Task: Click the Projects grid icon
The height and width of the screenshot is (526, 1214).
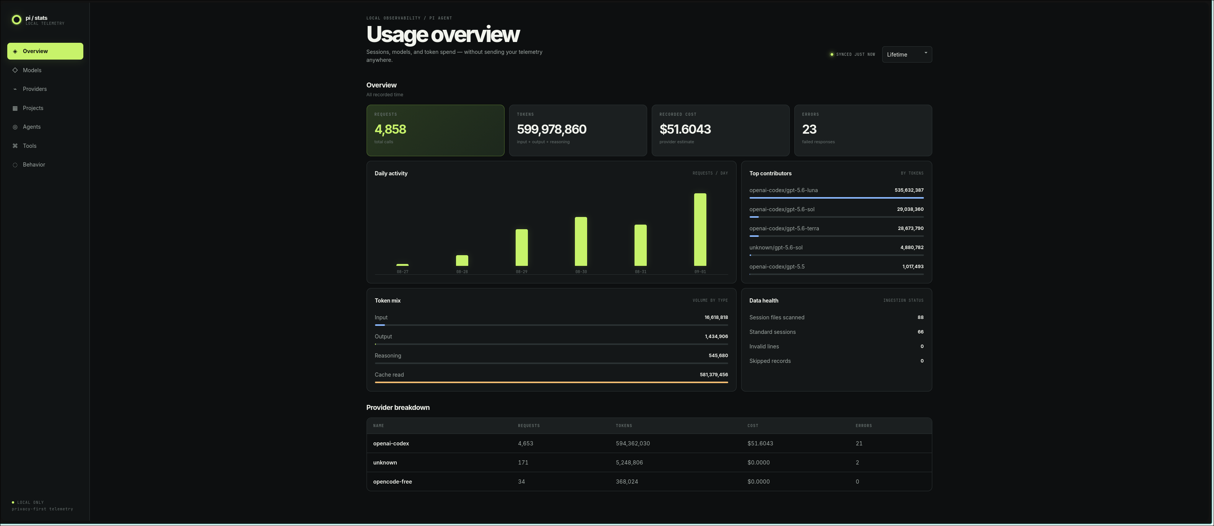Action: coord(15,108)
